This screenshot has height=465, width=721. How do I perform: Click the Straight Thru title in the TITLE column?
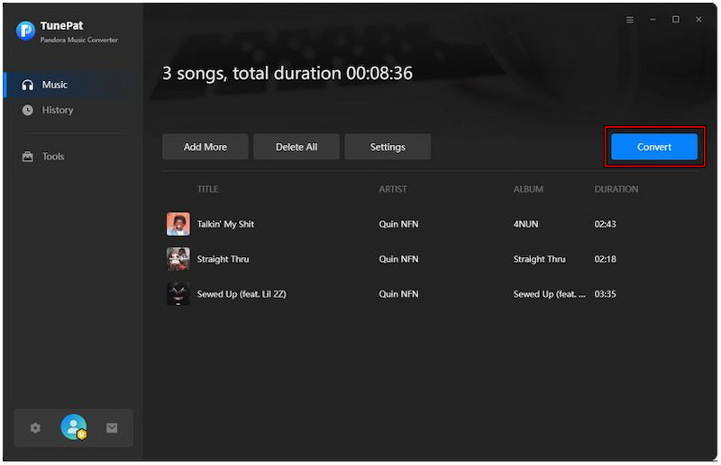pos(223,259)
